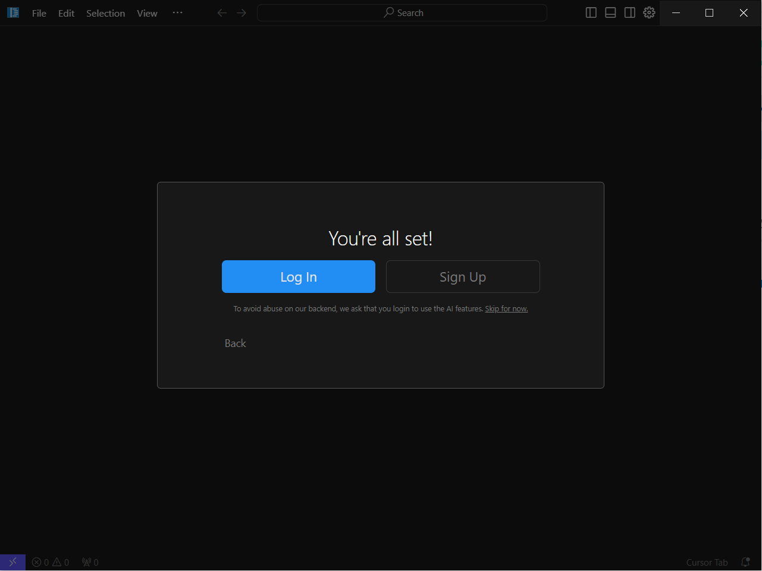762x571 pixels.
Task: Click the ports forwarded 0 indicator
Action: (x=90, y=562)
